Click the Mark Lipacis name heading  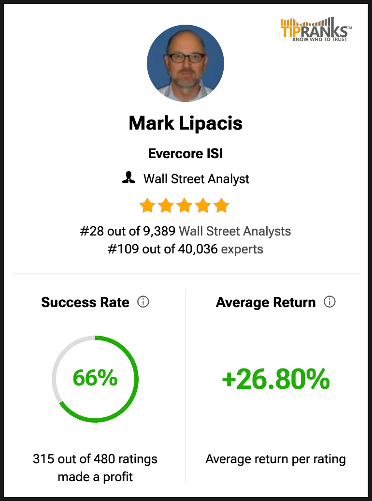[186, 123]
